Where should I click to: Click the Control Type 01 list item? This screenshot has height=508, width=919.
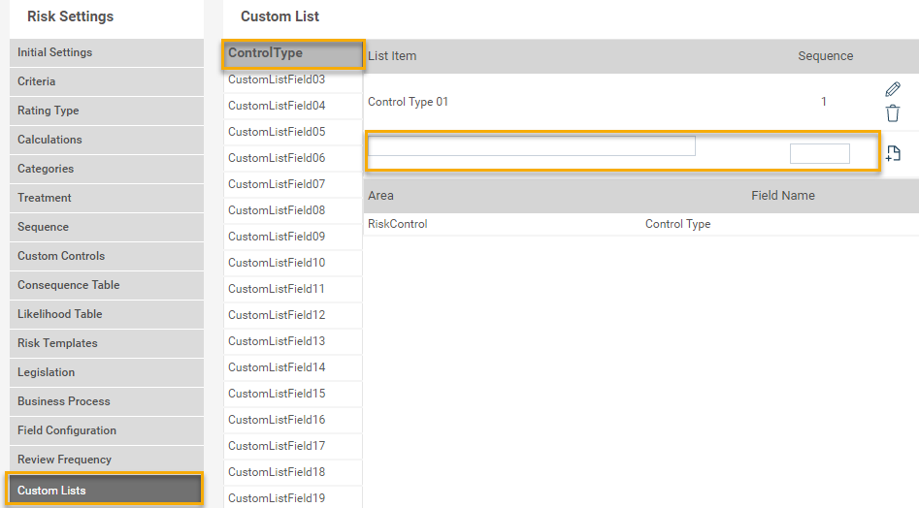pyautogui.click(x=408, y=102)
